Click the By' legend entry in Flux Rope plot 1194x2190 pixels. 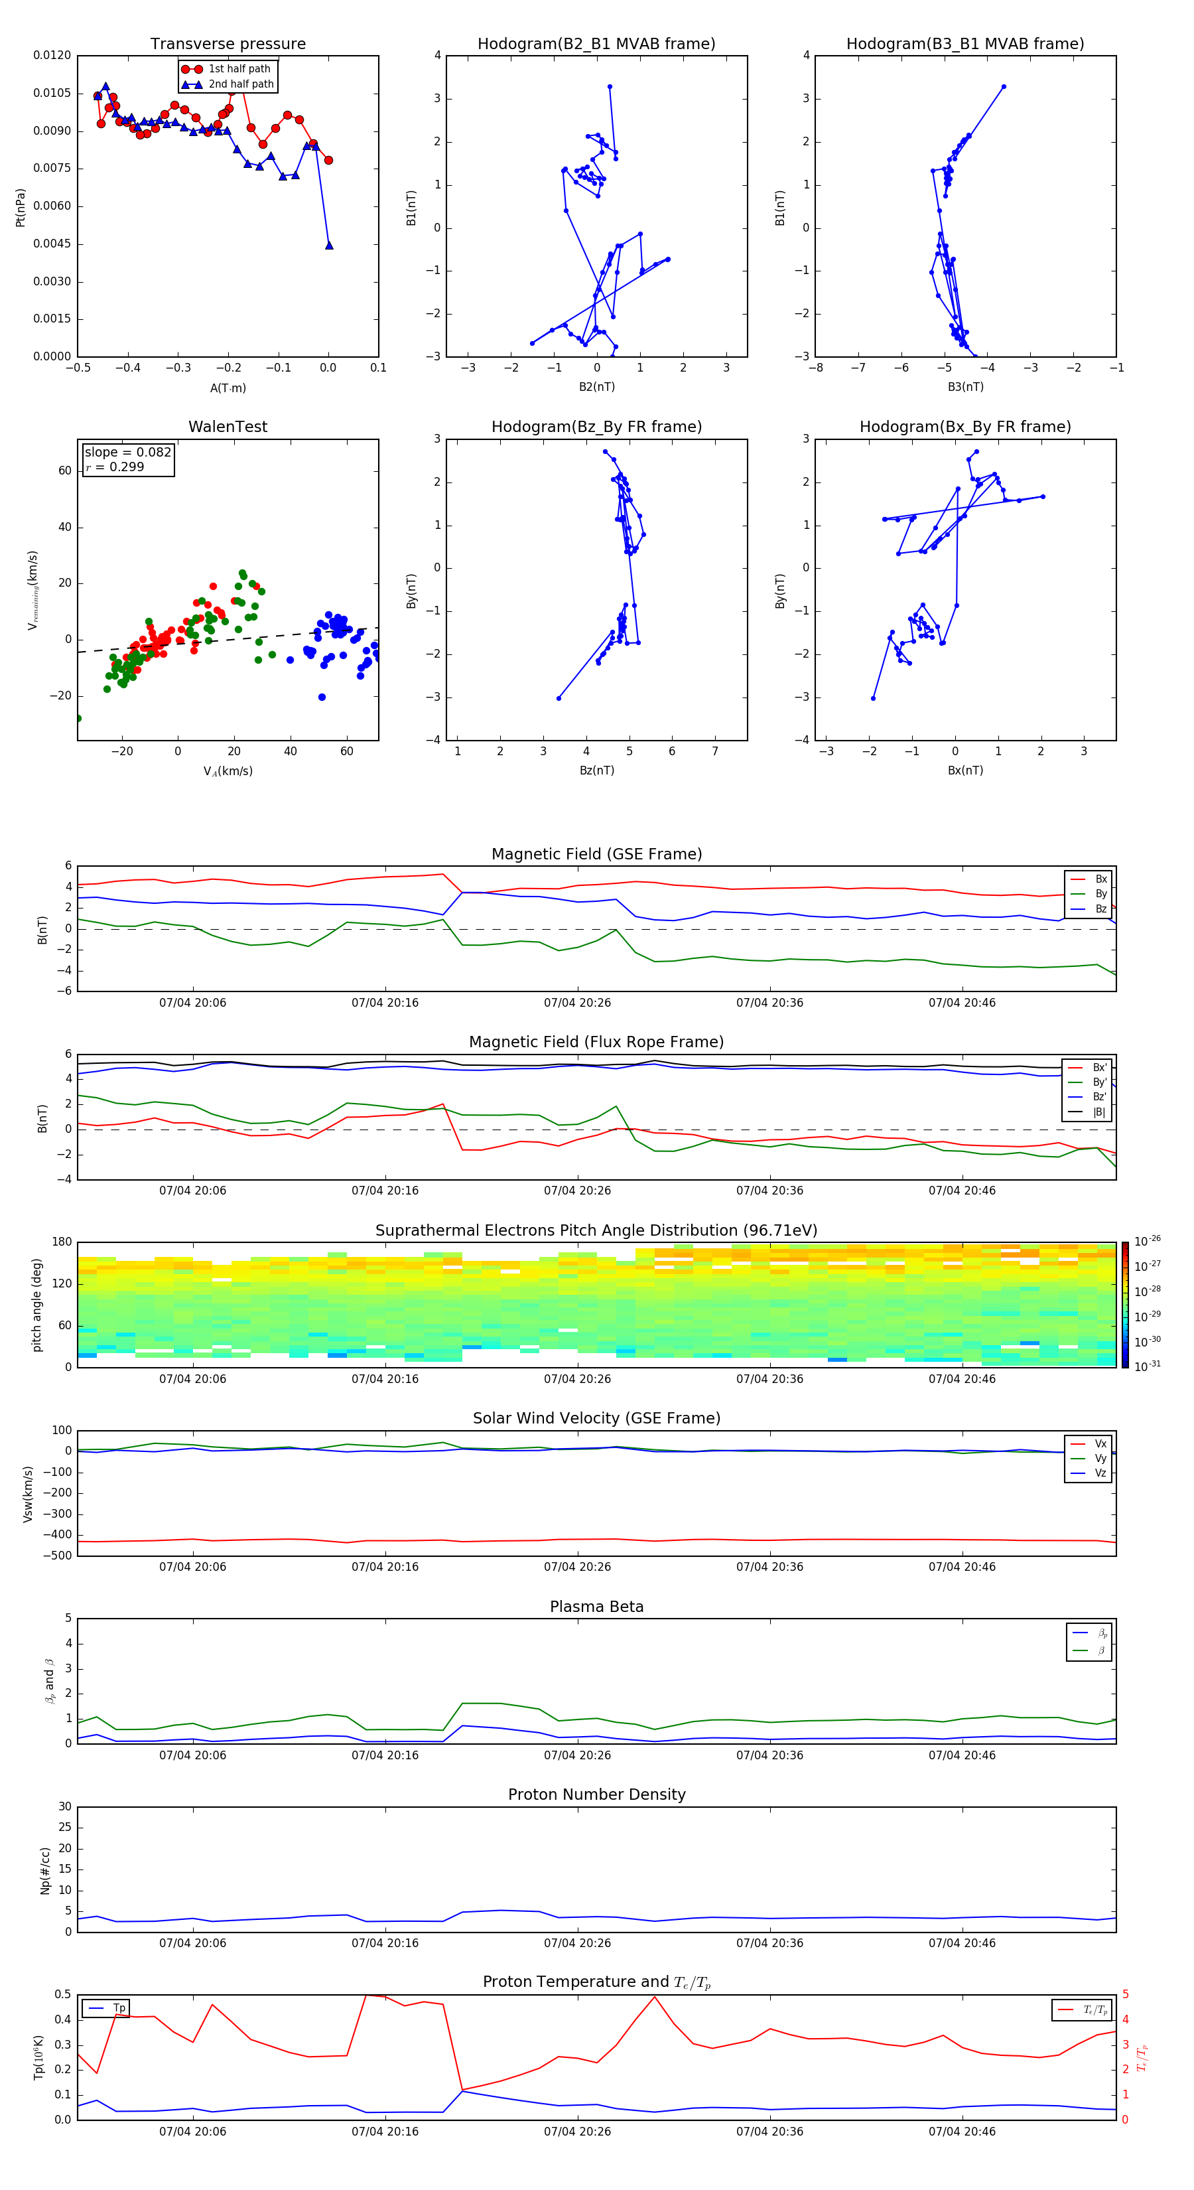(1088, 1082)
